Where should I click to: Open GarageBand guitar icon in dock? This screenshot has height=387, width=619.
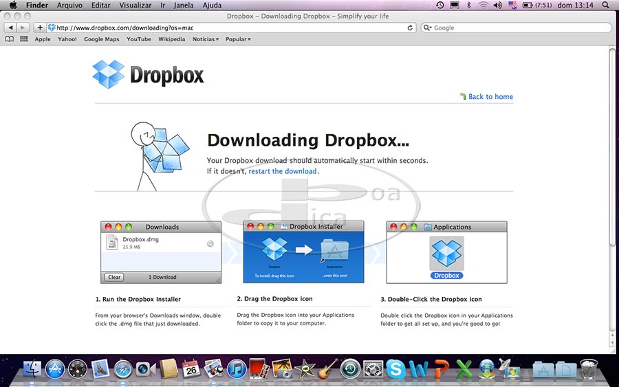(327, 369)
